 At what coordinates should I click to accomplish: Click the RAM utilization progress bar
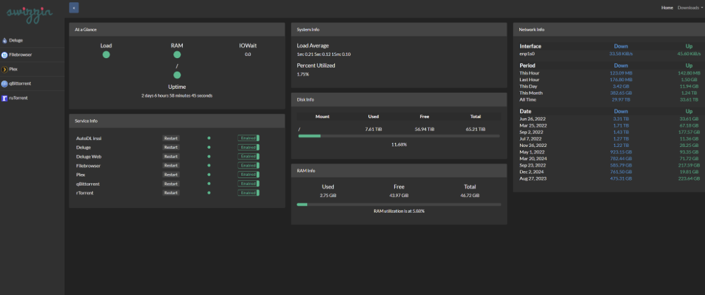point(399,205)
